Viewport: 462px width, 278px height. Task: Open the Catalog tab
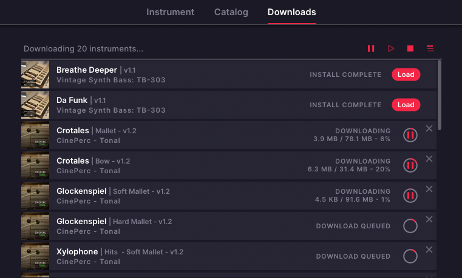coord(231,12)
